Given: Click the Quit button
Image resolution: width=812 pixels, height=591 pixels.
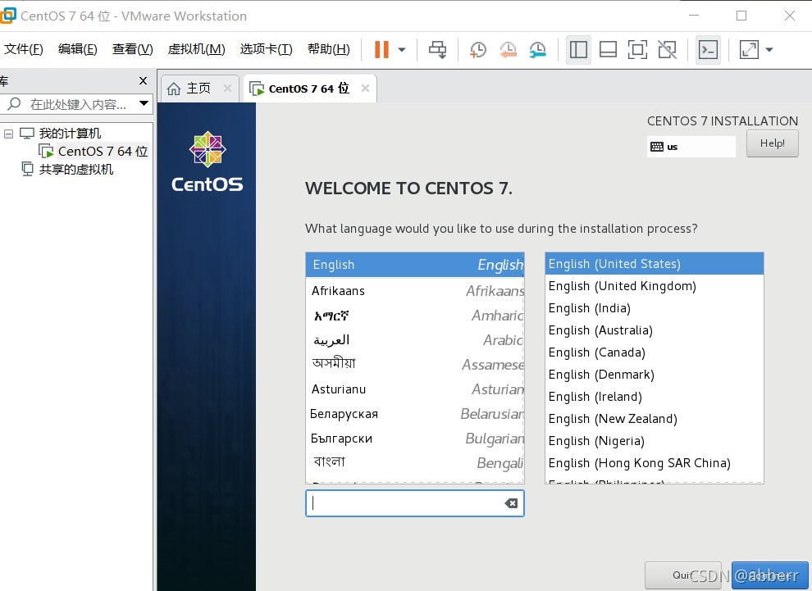Looking at the screenshot, I should coord(682,575).
